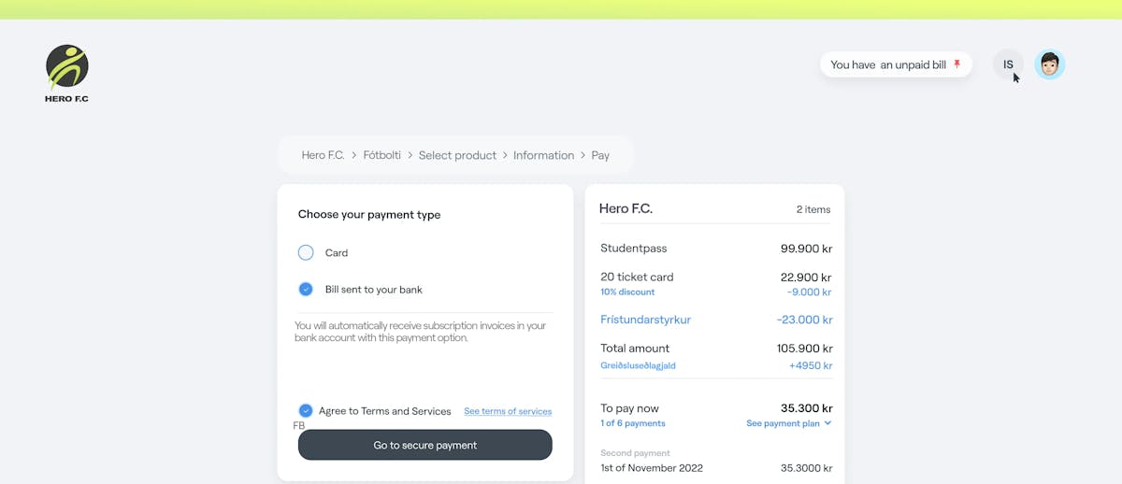
Task: Go back to Select product step
Action: pos(457,155)
